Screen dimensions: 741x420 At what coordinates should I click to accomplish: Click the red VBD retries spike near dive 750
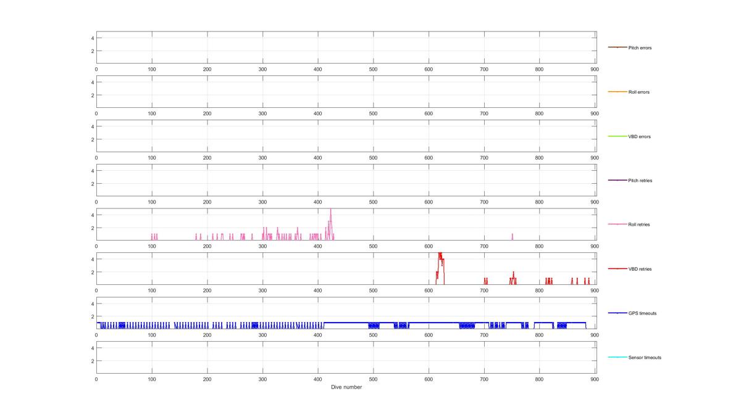[513, 278]
